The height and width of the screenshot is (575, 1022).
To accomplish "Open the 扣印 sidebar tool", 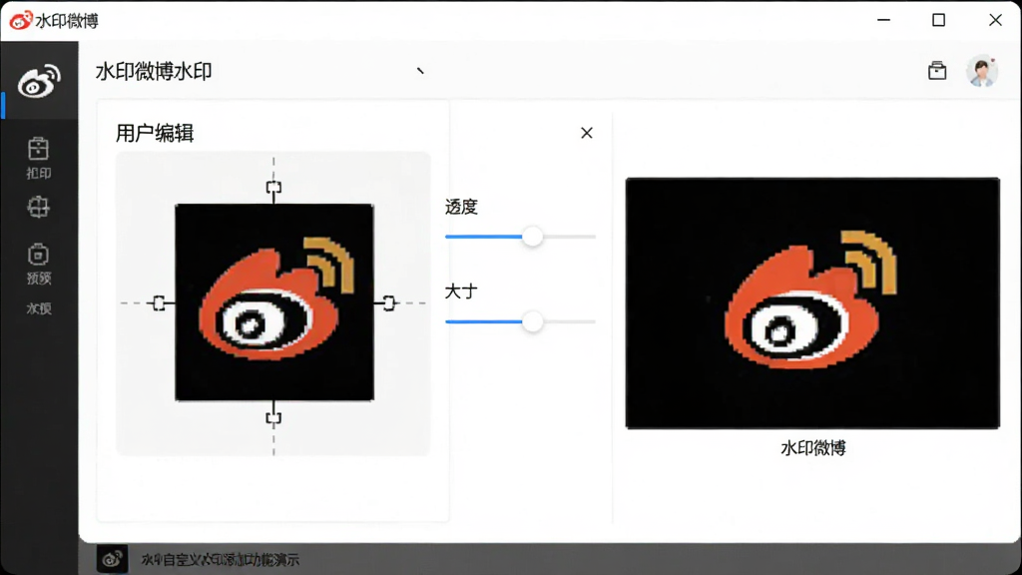I will [39, 158].
